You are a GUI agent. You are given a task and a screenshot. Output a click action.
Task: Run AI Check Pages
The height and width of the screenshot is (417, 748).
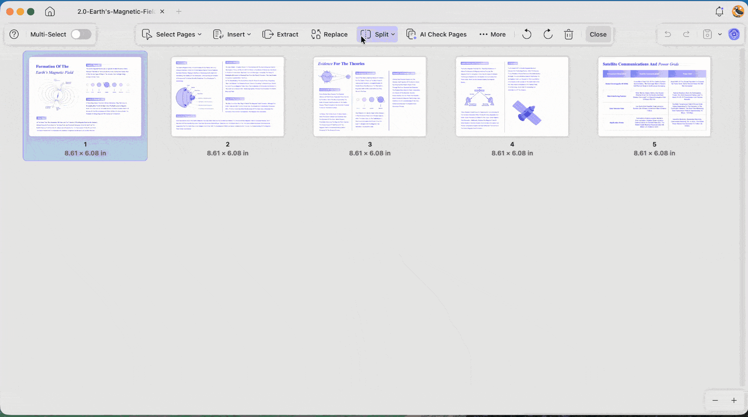(x=436, y=35)
